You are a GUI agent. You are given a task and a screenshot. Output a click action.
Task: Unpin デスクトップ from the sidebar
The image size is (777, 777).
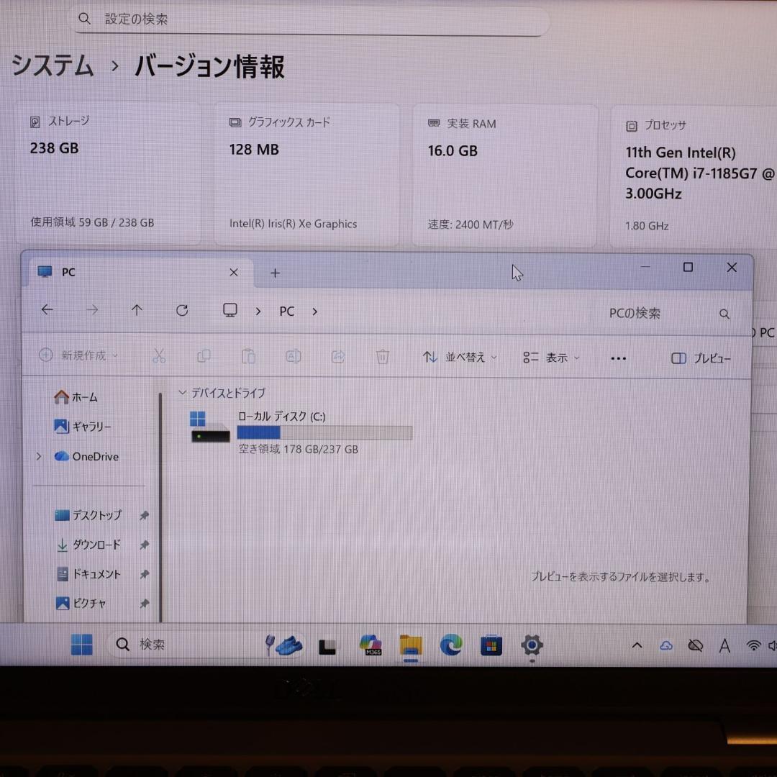(x=145, y=515)
